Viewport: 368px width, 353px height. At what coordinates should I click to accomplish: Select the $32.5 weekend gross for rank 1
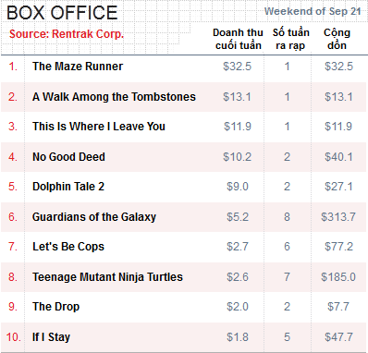tap(238, 67)
